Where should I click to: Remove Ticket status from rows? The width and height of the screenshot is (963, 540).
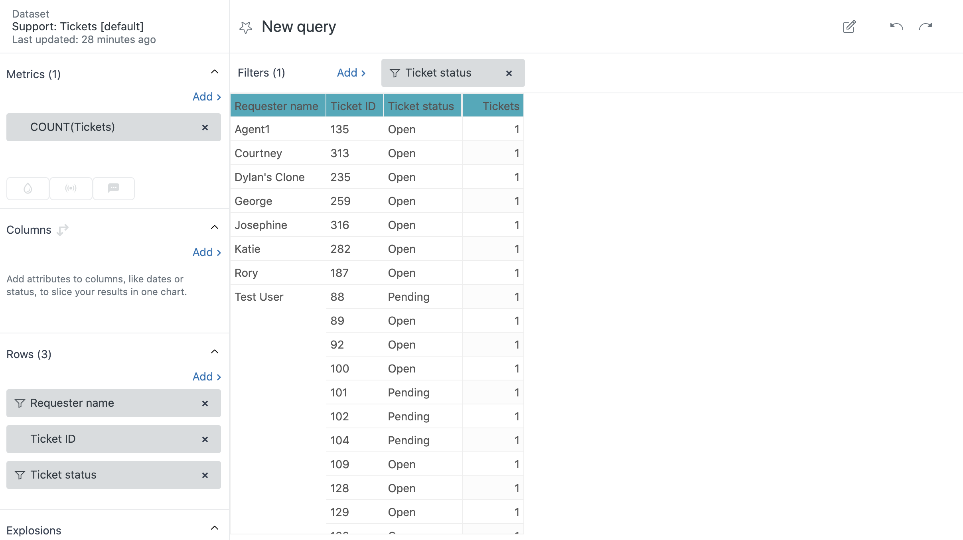pyautogui.click(x=205, y=475)
